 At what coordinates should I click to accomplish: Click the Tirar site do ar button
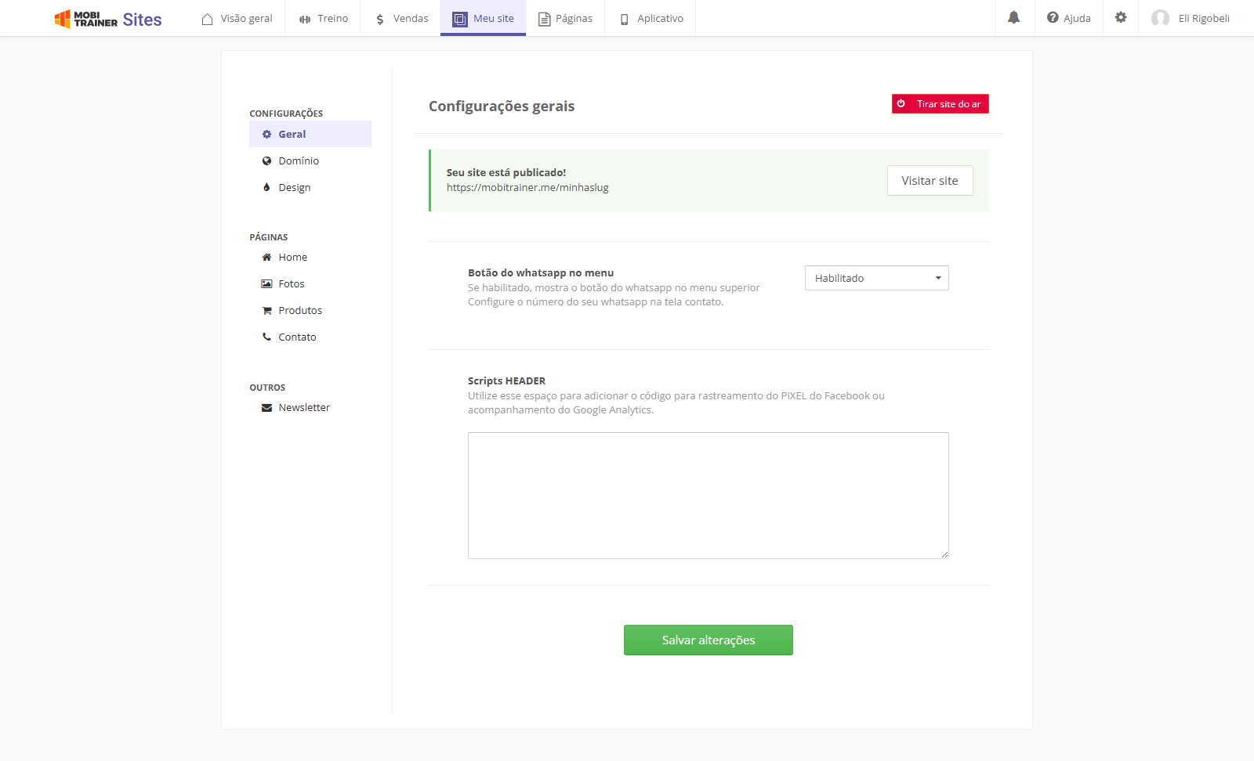pyautogui.click(x=940, y=103)
